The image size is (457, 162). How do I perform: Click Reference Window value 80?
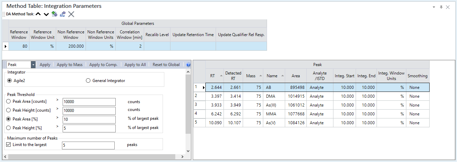(19, 46)
